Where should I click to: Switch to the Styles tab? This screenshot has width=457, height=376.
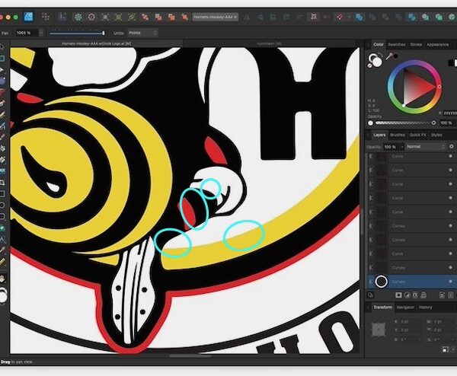pyautogui.click(x=436, y=135)
